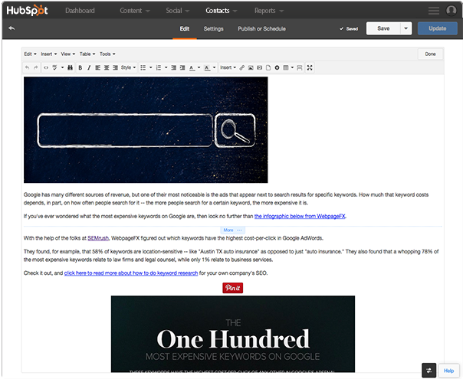
Task: Click the SEMrush hyperlink
Action: point(97,238)
